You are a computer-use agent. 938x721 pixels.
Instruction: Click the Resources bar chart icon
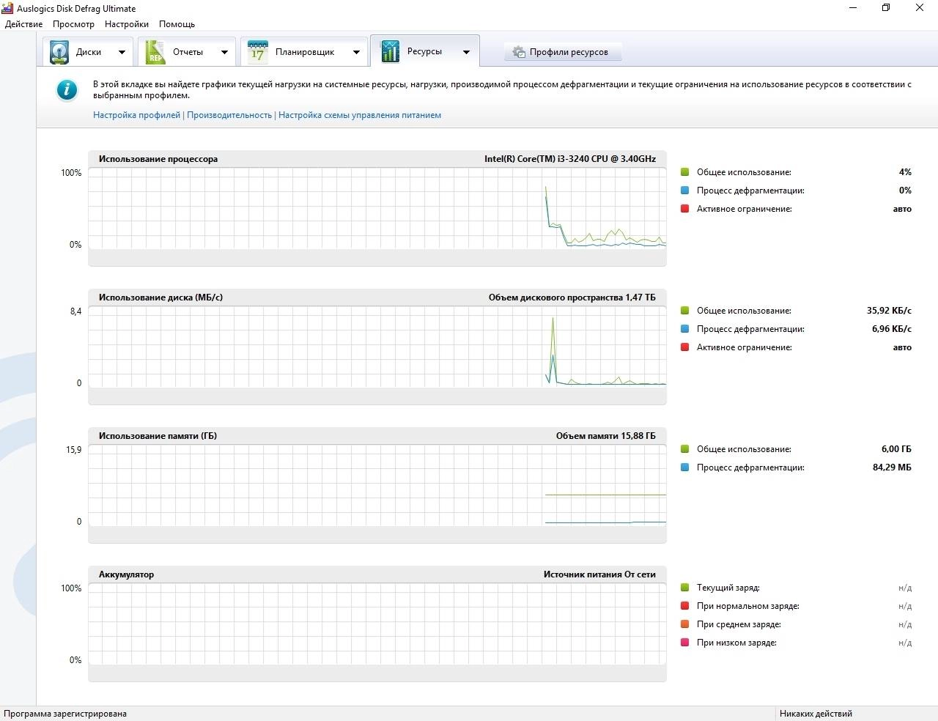(390, 51)
